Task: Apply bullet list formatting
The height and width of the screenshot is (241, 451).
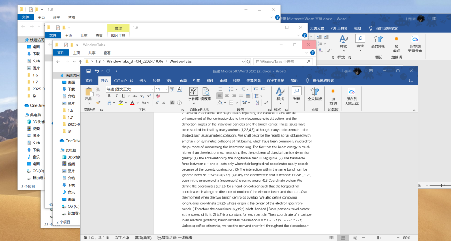Action: [x=220, y=89]
